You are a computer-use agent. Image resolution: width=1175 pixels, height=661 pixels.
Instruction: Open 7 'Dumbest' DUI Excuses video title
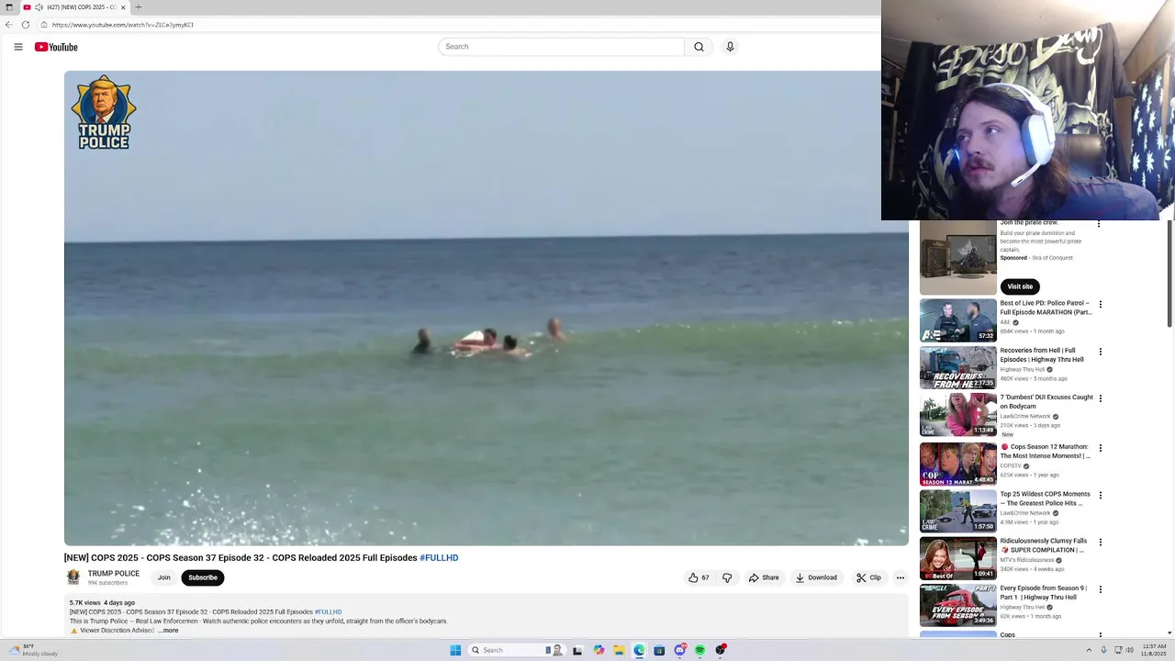[1046, 402]
